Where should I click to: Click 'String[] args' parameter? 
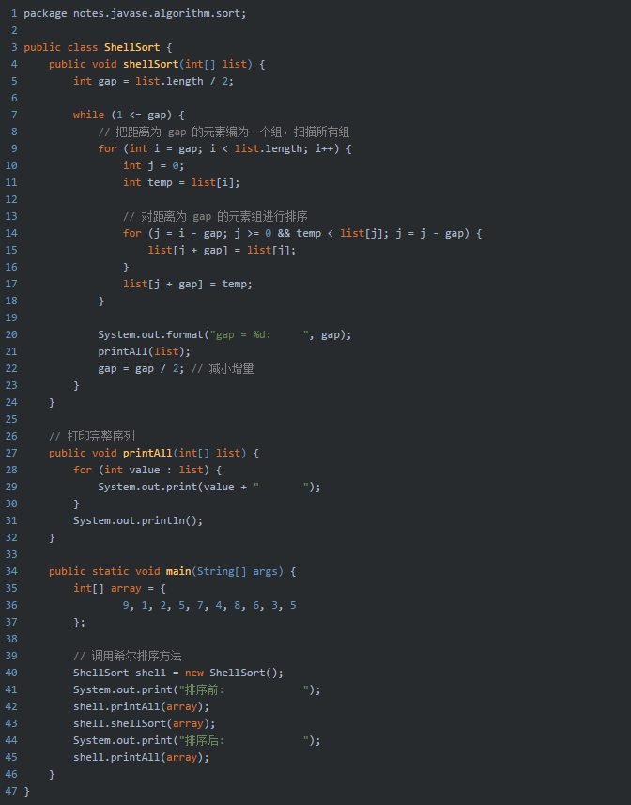(x=237, y=571)
